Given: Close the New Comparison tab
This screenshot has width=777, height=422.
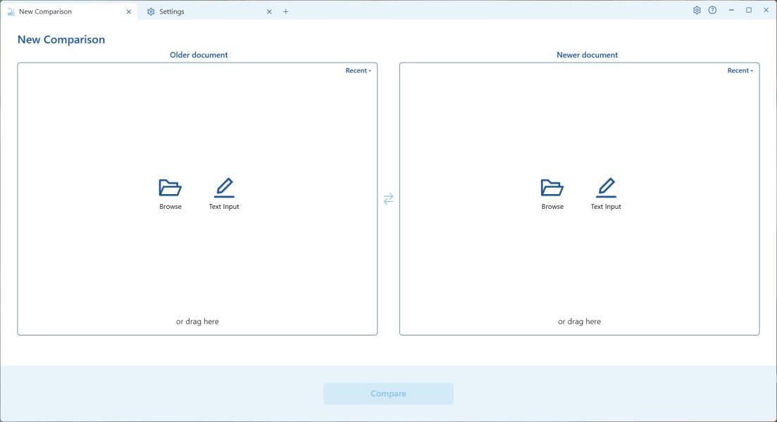Looking at the screenshot, I should [x=128, y=11].
